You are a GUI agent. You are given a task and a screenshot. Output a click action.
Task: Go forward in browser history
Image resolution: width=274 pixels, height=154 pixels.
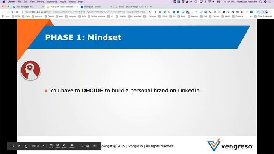click(8, 12)
